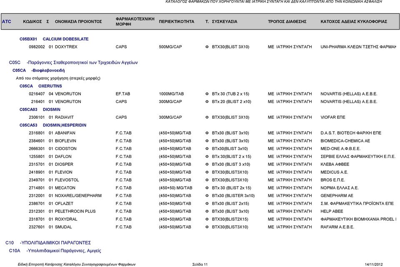Click holder MEDICUS A.E.
Screen dimensions: 400x267
pos(334,172)
